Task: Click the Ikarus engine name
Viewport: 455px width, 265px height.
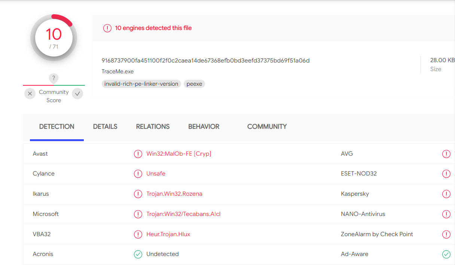Action: [x=41, y=194]
